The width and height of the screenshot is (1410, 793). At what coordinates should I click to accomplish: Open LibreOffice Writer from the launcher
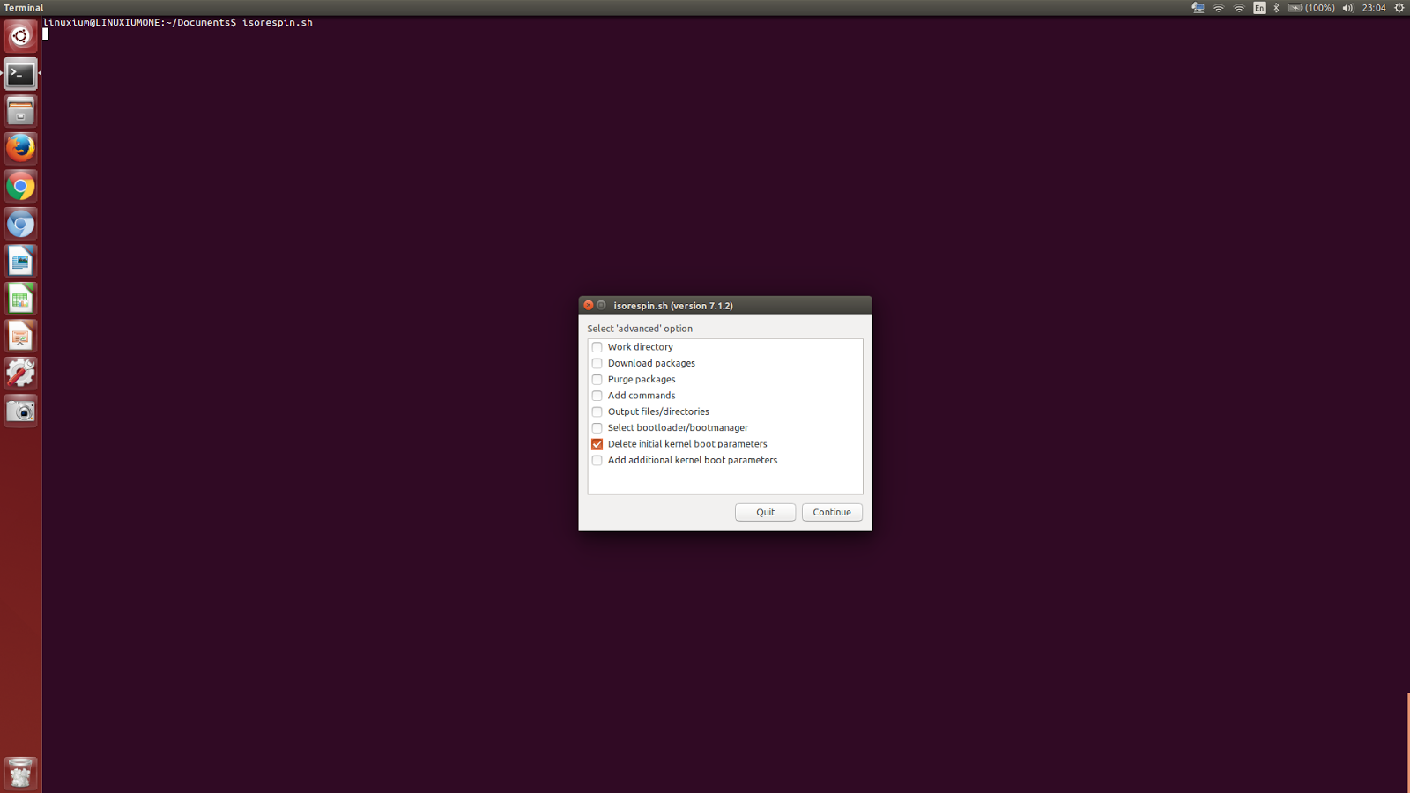pyautogui.click(x=20, y=261)
